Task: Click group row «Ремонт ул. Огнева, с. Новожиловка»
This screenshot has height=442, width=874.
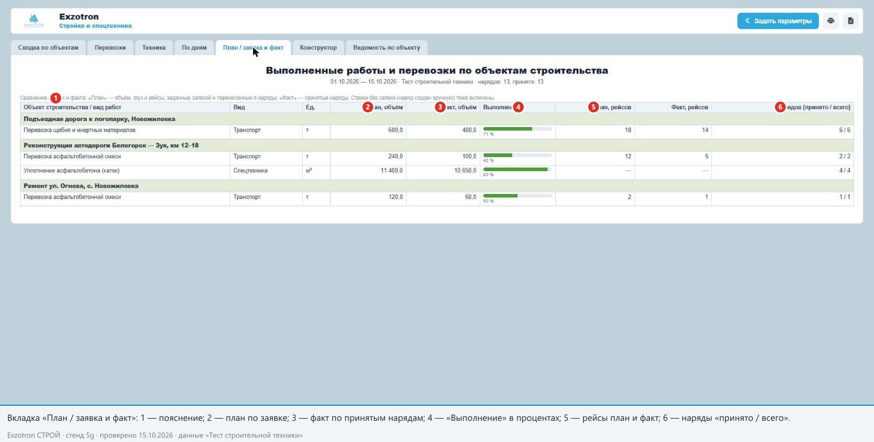Action: [x=436, y=186]
